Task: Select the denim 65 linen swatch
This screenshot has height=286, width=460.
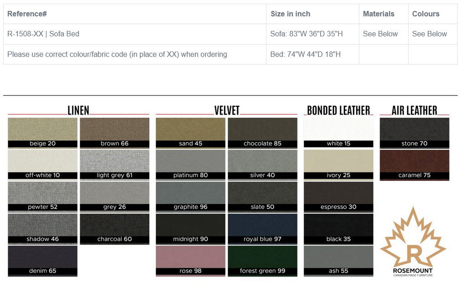Action: 43,260
